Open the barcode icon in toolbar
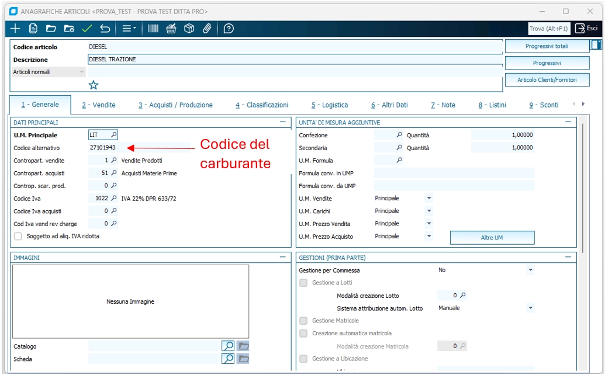Image resolution: width=605 pixels, height=375 pixels. click(x=153, y=29)
